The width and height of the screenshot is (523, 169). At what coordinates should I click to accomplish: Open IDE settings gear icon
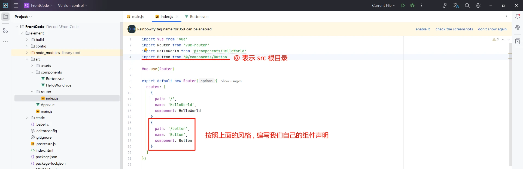click(x=478, y=5)
